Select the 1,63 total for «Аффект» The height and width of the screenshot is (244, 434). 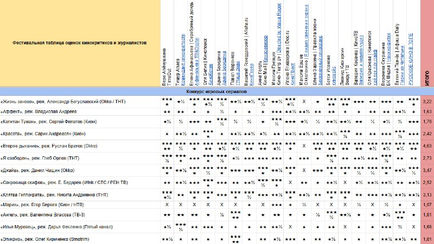click(427, 111)
